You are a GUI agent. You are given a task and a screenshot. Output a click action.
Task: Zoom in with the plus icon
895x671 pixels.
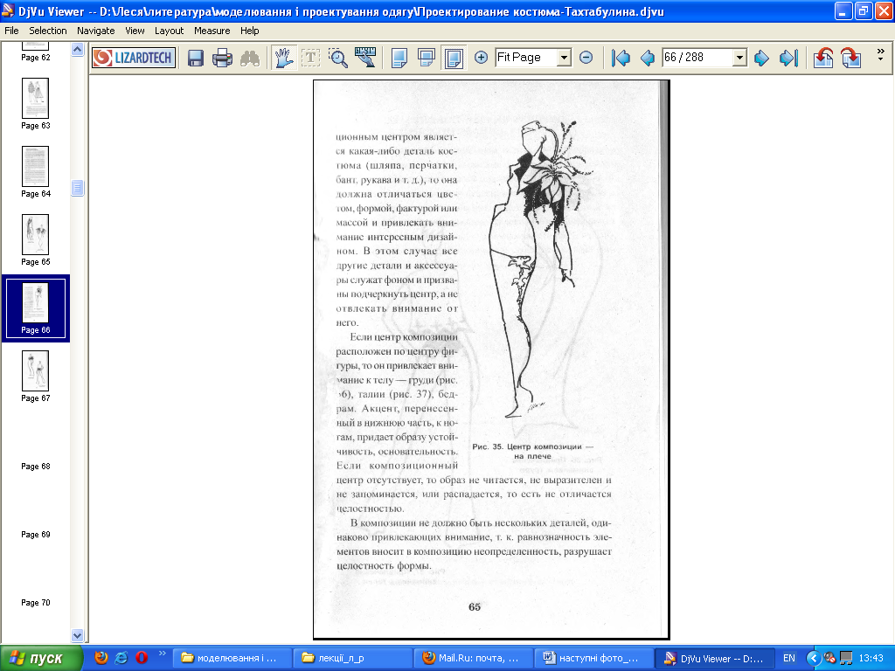tap(482, 57)
